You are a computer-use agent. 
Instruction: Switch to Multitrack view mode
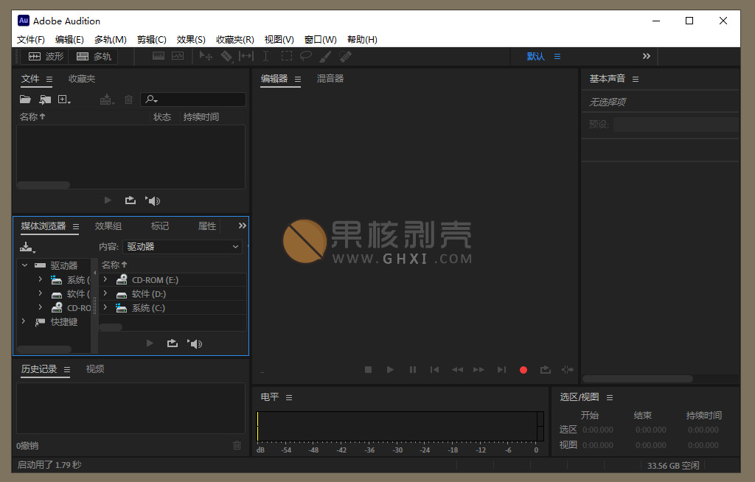[94, 56]
